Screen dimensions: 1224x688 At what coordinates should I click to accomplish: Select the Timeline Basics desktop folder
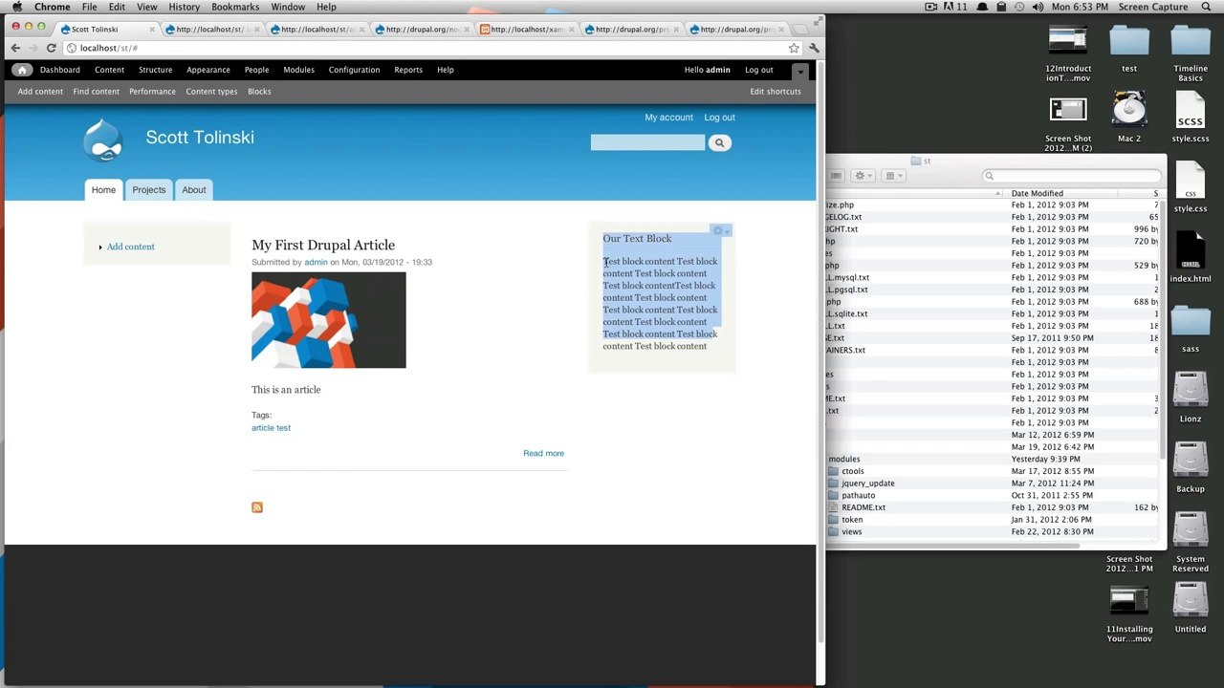[1191, 54]
